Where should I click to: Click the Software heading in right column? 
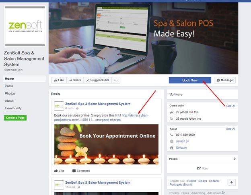coord(176,94)
